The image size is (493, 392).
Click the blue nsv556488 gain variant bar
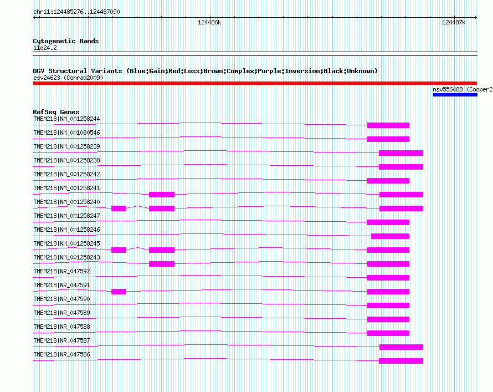(455, 95)
